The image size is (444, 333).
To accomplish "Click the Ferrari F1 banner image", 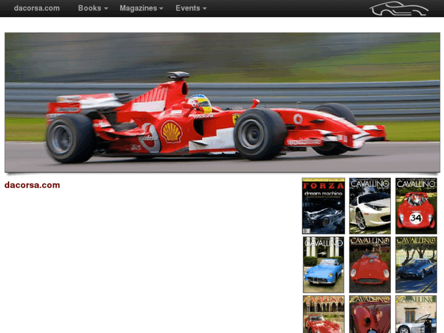I will pos(222,102).
